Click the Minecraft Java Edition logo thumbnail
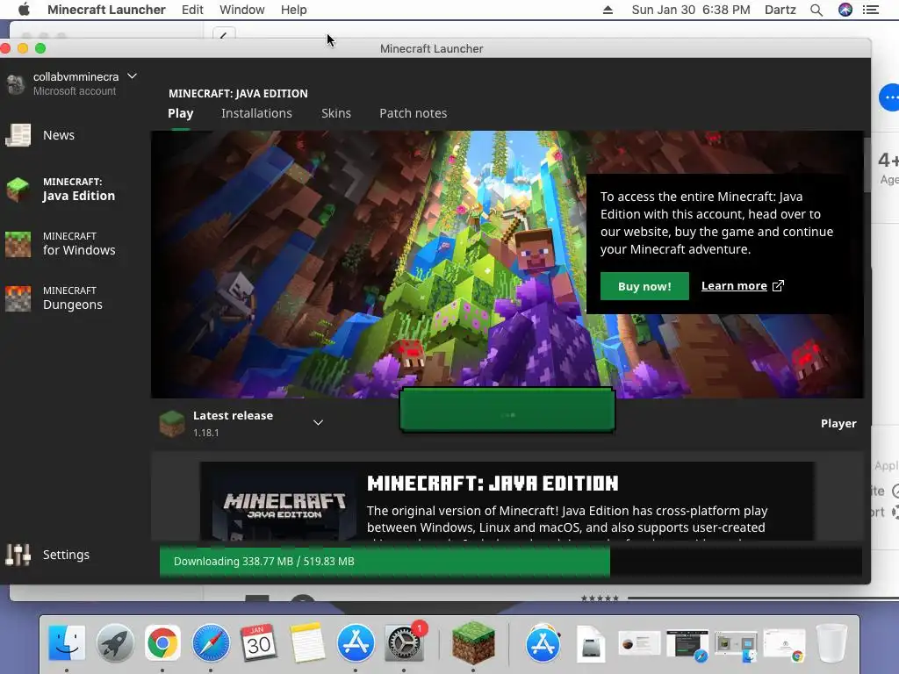The image size is (899, 674). click(x=284, y=505)
